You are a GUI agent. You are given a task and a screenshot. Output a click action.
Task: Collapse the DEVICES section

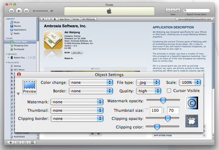[6, 54]
